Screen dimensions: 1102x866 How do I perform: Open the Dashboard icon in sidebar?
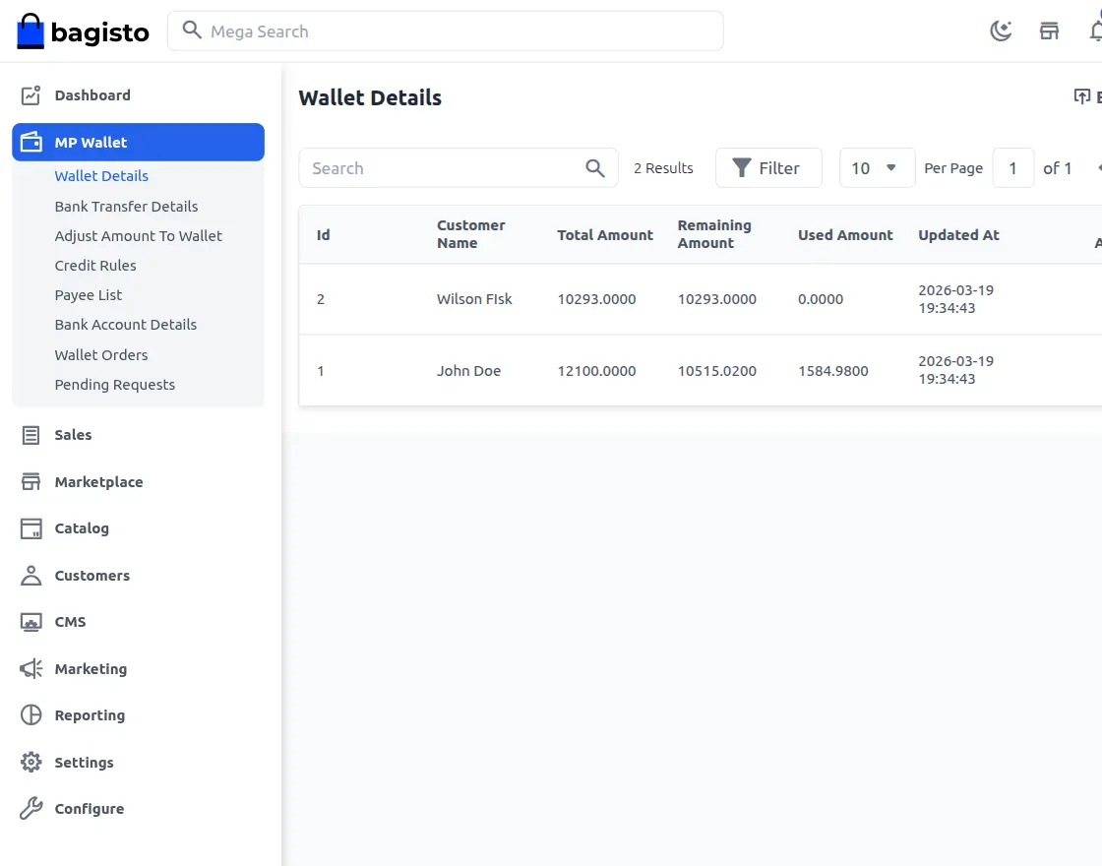[31, 94]
